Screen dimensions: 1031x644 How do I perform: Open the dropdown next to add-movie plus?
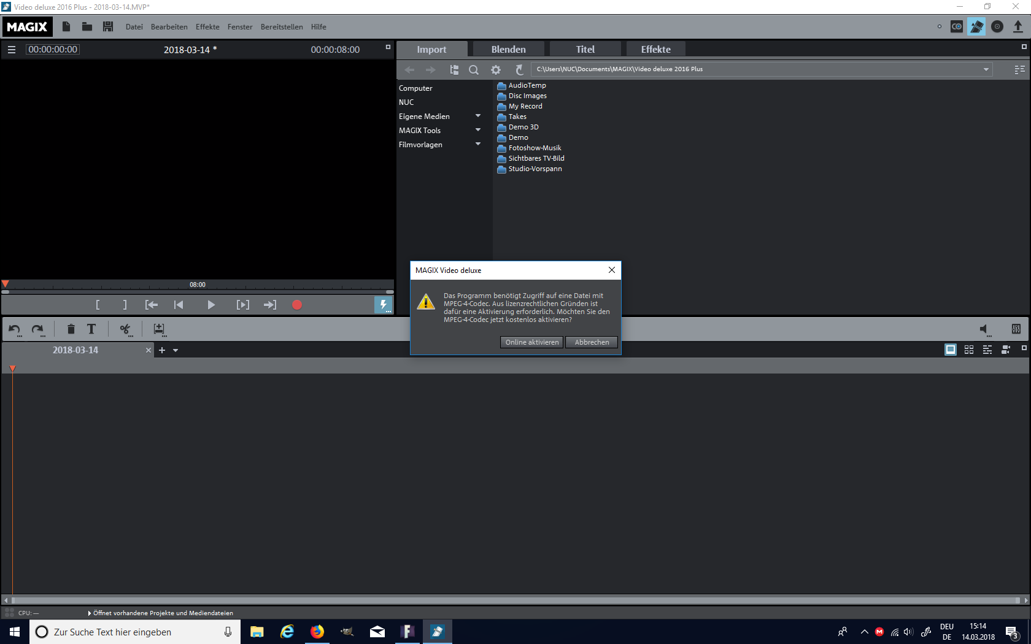pyautogui.click(x=176, y=351)
